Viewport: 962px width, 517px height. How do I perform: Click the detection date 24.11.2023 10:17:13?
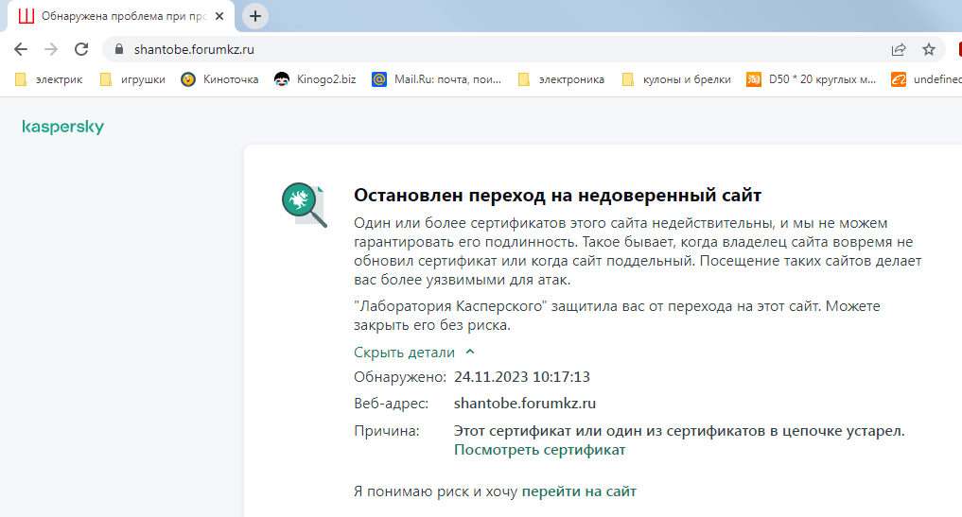coord(522,376)
